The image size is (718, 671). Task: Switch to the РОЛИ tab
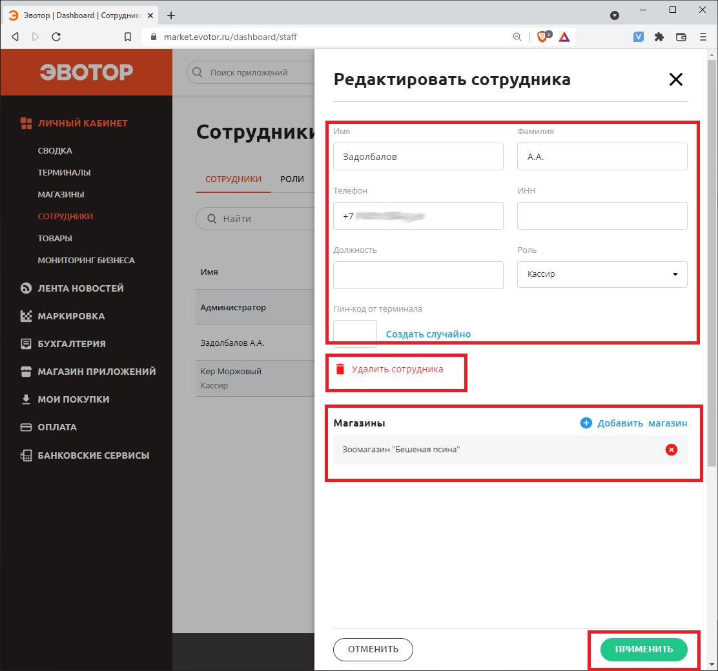(292, 179)
